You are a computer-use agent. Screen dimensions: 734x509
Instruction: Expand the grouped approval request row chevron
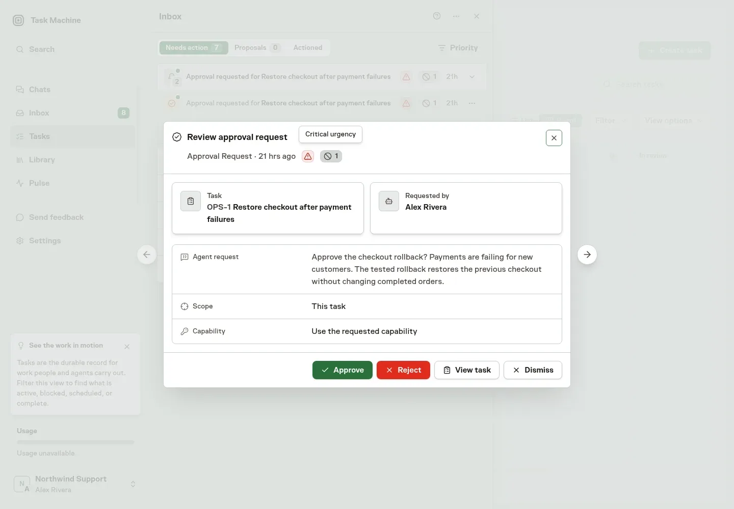[472, 77]
